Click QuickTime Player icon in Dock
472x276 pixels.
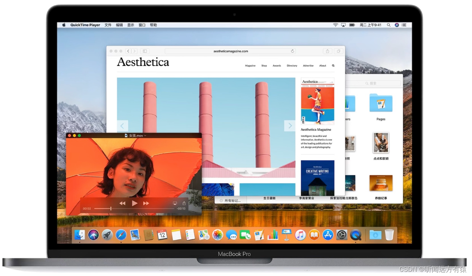point(356,234)
